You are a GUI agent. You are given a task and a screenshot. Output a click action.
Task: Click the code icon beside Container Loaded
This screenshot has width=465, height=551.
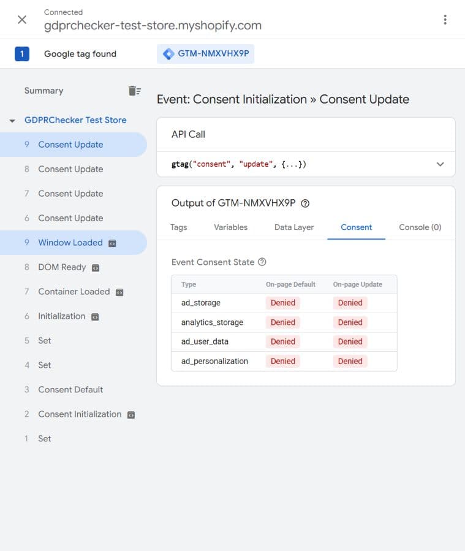pos(119,292)
